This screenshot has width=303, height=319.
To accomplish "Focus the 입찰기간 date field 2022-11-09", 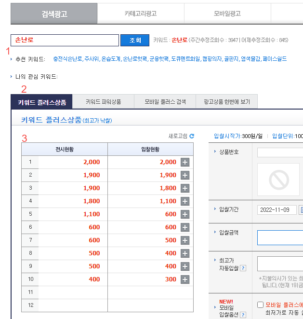I will 277,210.
